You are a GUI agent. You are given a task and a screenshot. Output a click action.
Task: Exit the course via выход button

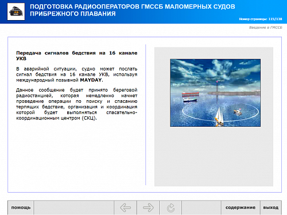click(x=271, y=208)
